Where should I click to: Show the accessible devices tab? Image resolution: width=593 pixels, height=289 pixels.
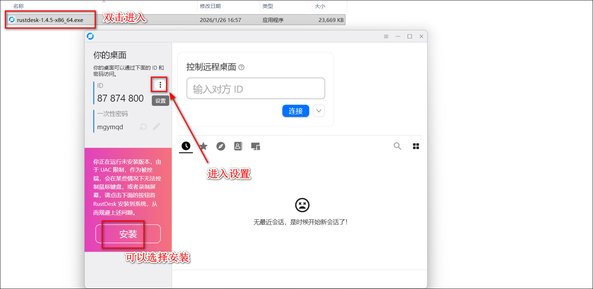coord(256,147)
